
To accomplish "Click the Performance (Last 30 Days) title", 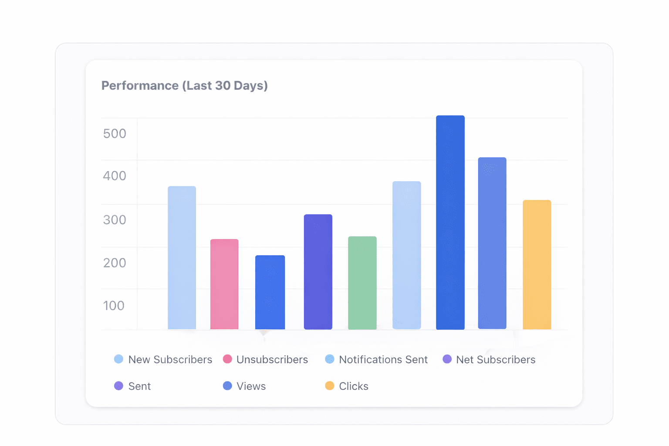I will click(x=185, y=86).
